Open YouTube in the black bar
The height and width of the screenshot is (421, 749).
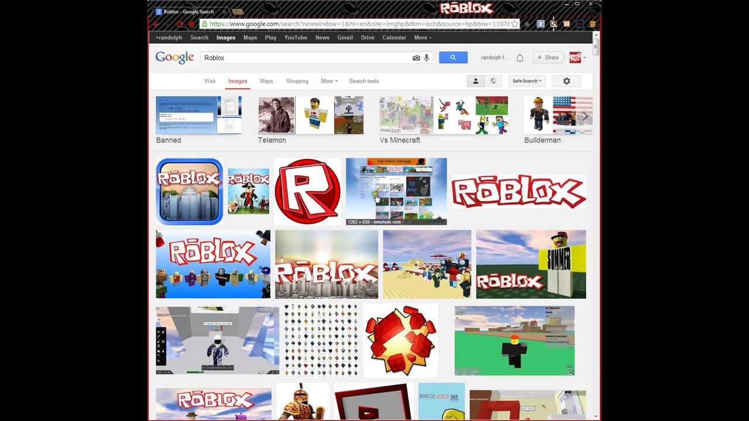[296, 37]
